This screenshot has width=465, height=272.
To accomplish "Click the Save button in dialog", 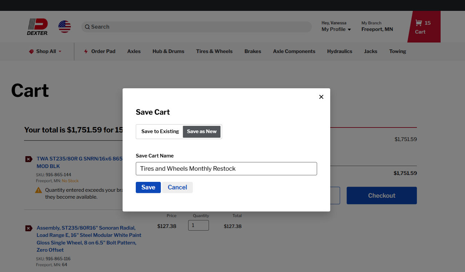I will pos(148,187).
